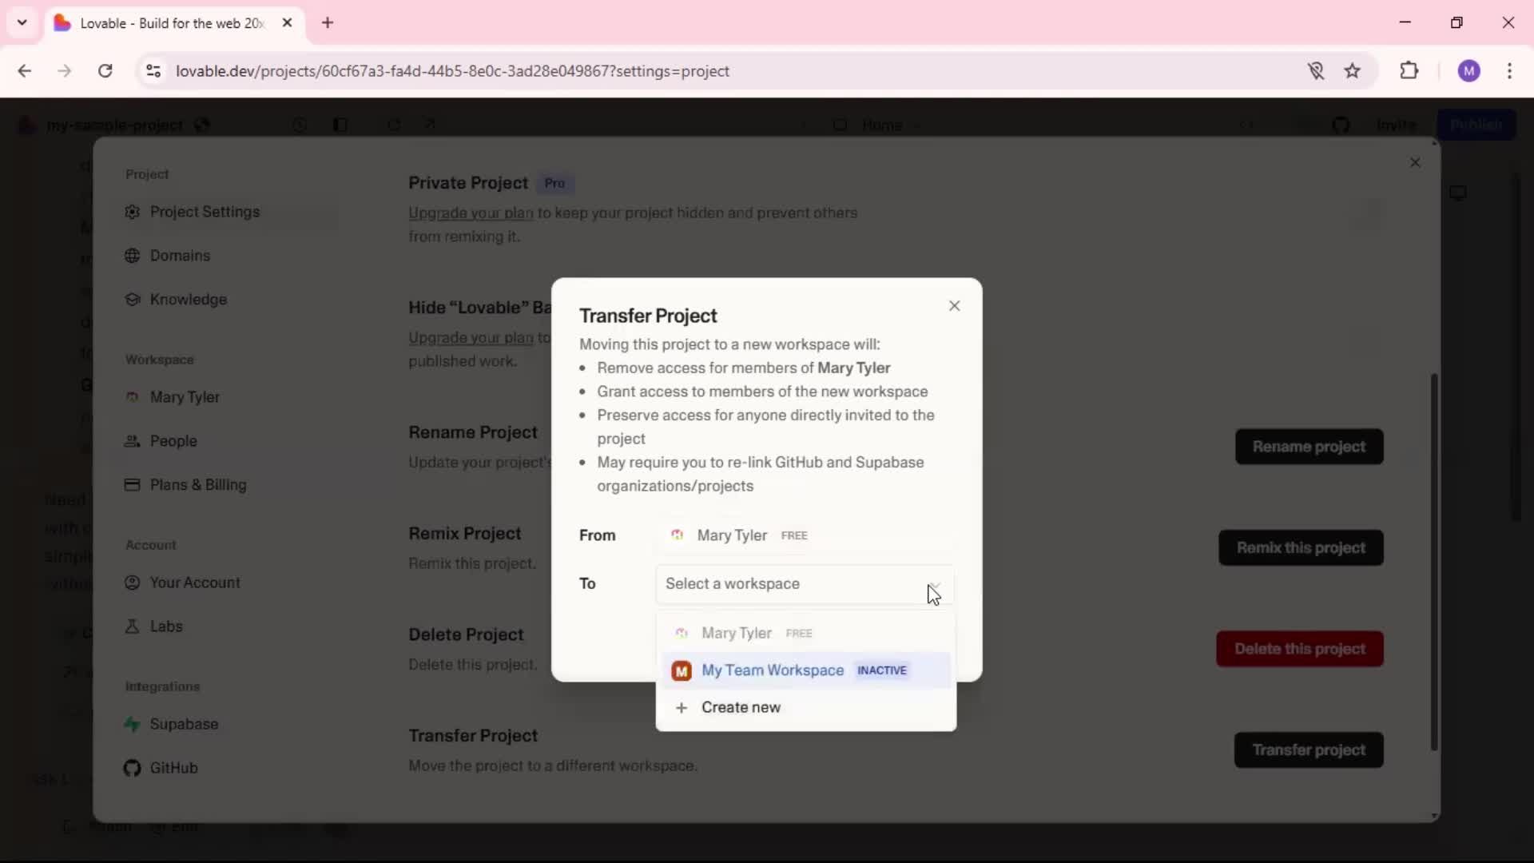This screenshot has width=1534, height=863.
Task: Click the Domains globe icon
Action: point(132,256)
